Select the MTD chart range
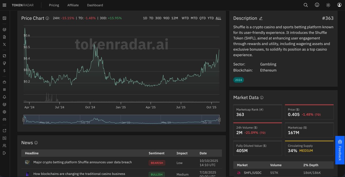The image size is (345, 177). [194, 18]
